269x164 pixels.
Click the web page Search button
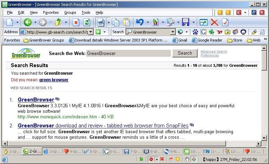coord(185,53)
